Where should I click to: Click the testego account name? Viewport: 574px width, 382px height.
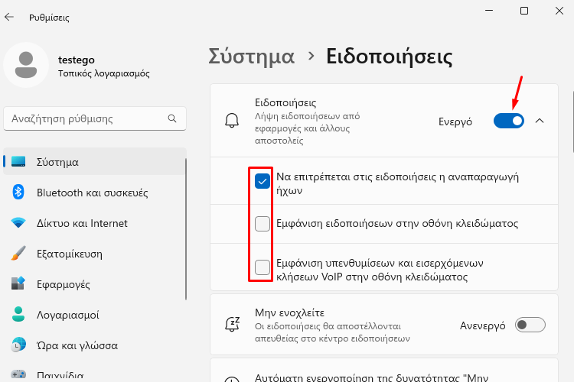click(x=76, y=60)
